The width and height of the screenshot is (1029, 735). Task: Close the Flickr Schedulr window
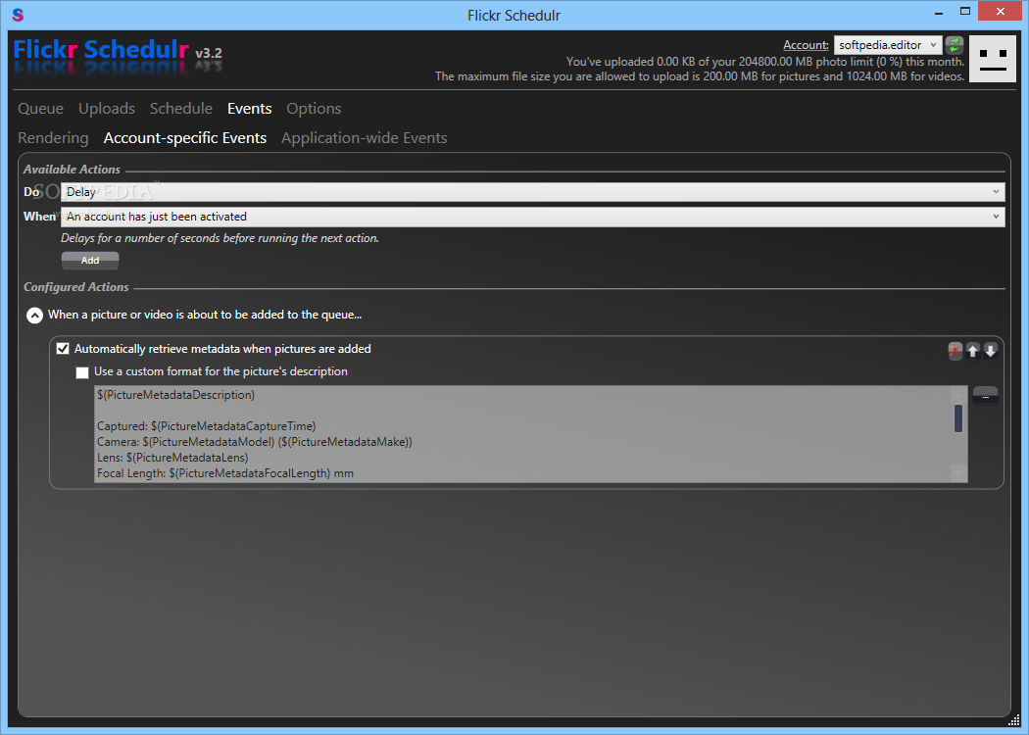click(1001, 11)
